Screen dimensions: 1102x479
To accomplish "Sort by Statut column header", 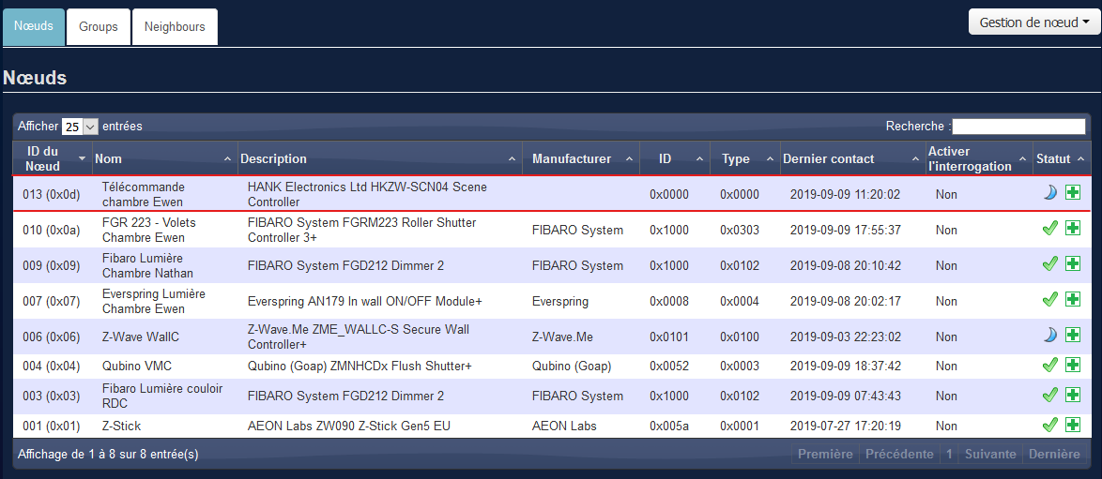I will coord(1062,158).
